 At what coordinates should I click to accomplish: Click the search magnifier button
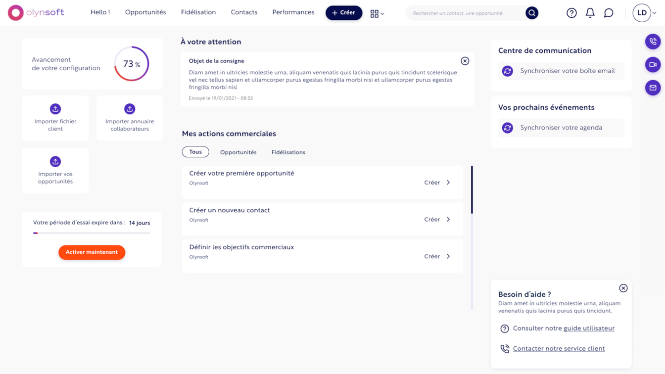coord(532,13)
